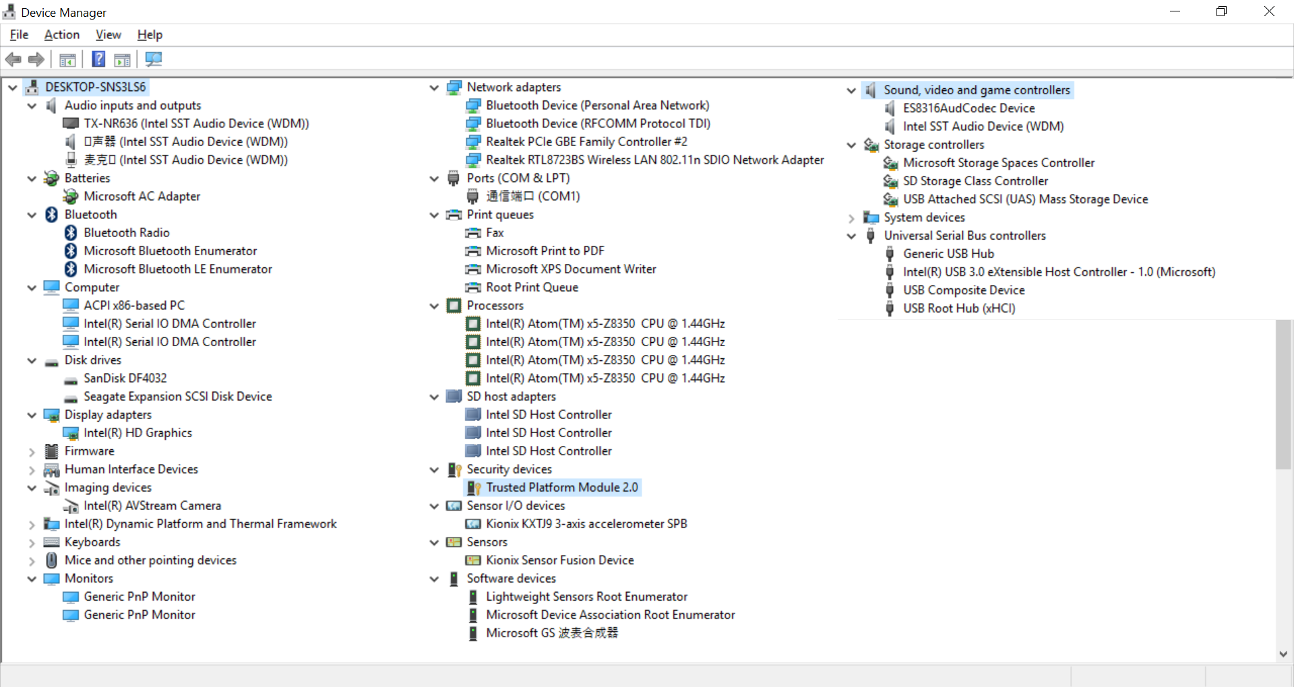Open the View menu
This screenshot has width=1294, height=687.
coord(109,35)
